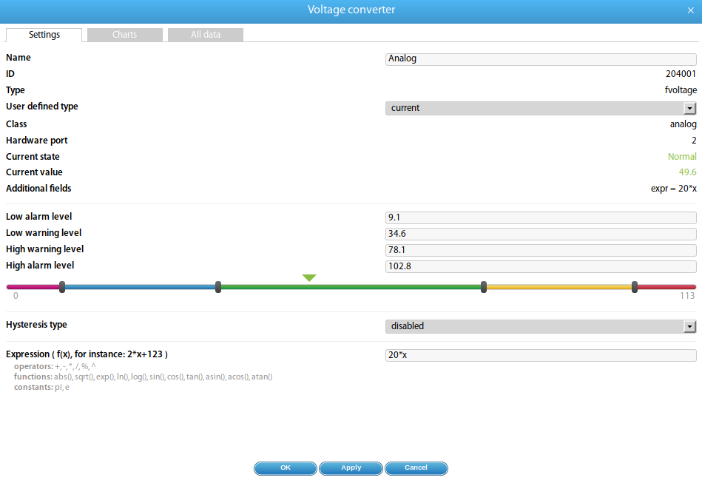
Task: Switch to the All data tab
Action: 206,35
